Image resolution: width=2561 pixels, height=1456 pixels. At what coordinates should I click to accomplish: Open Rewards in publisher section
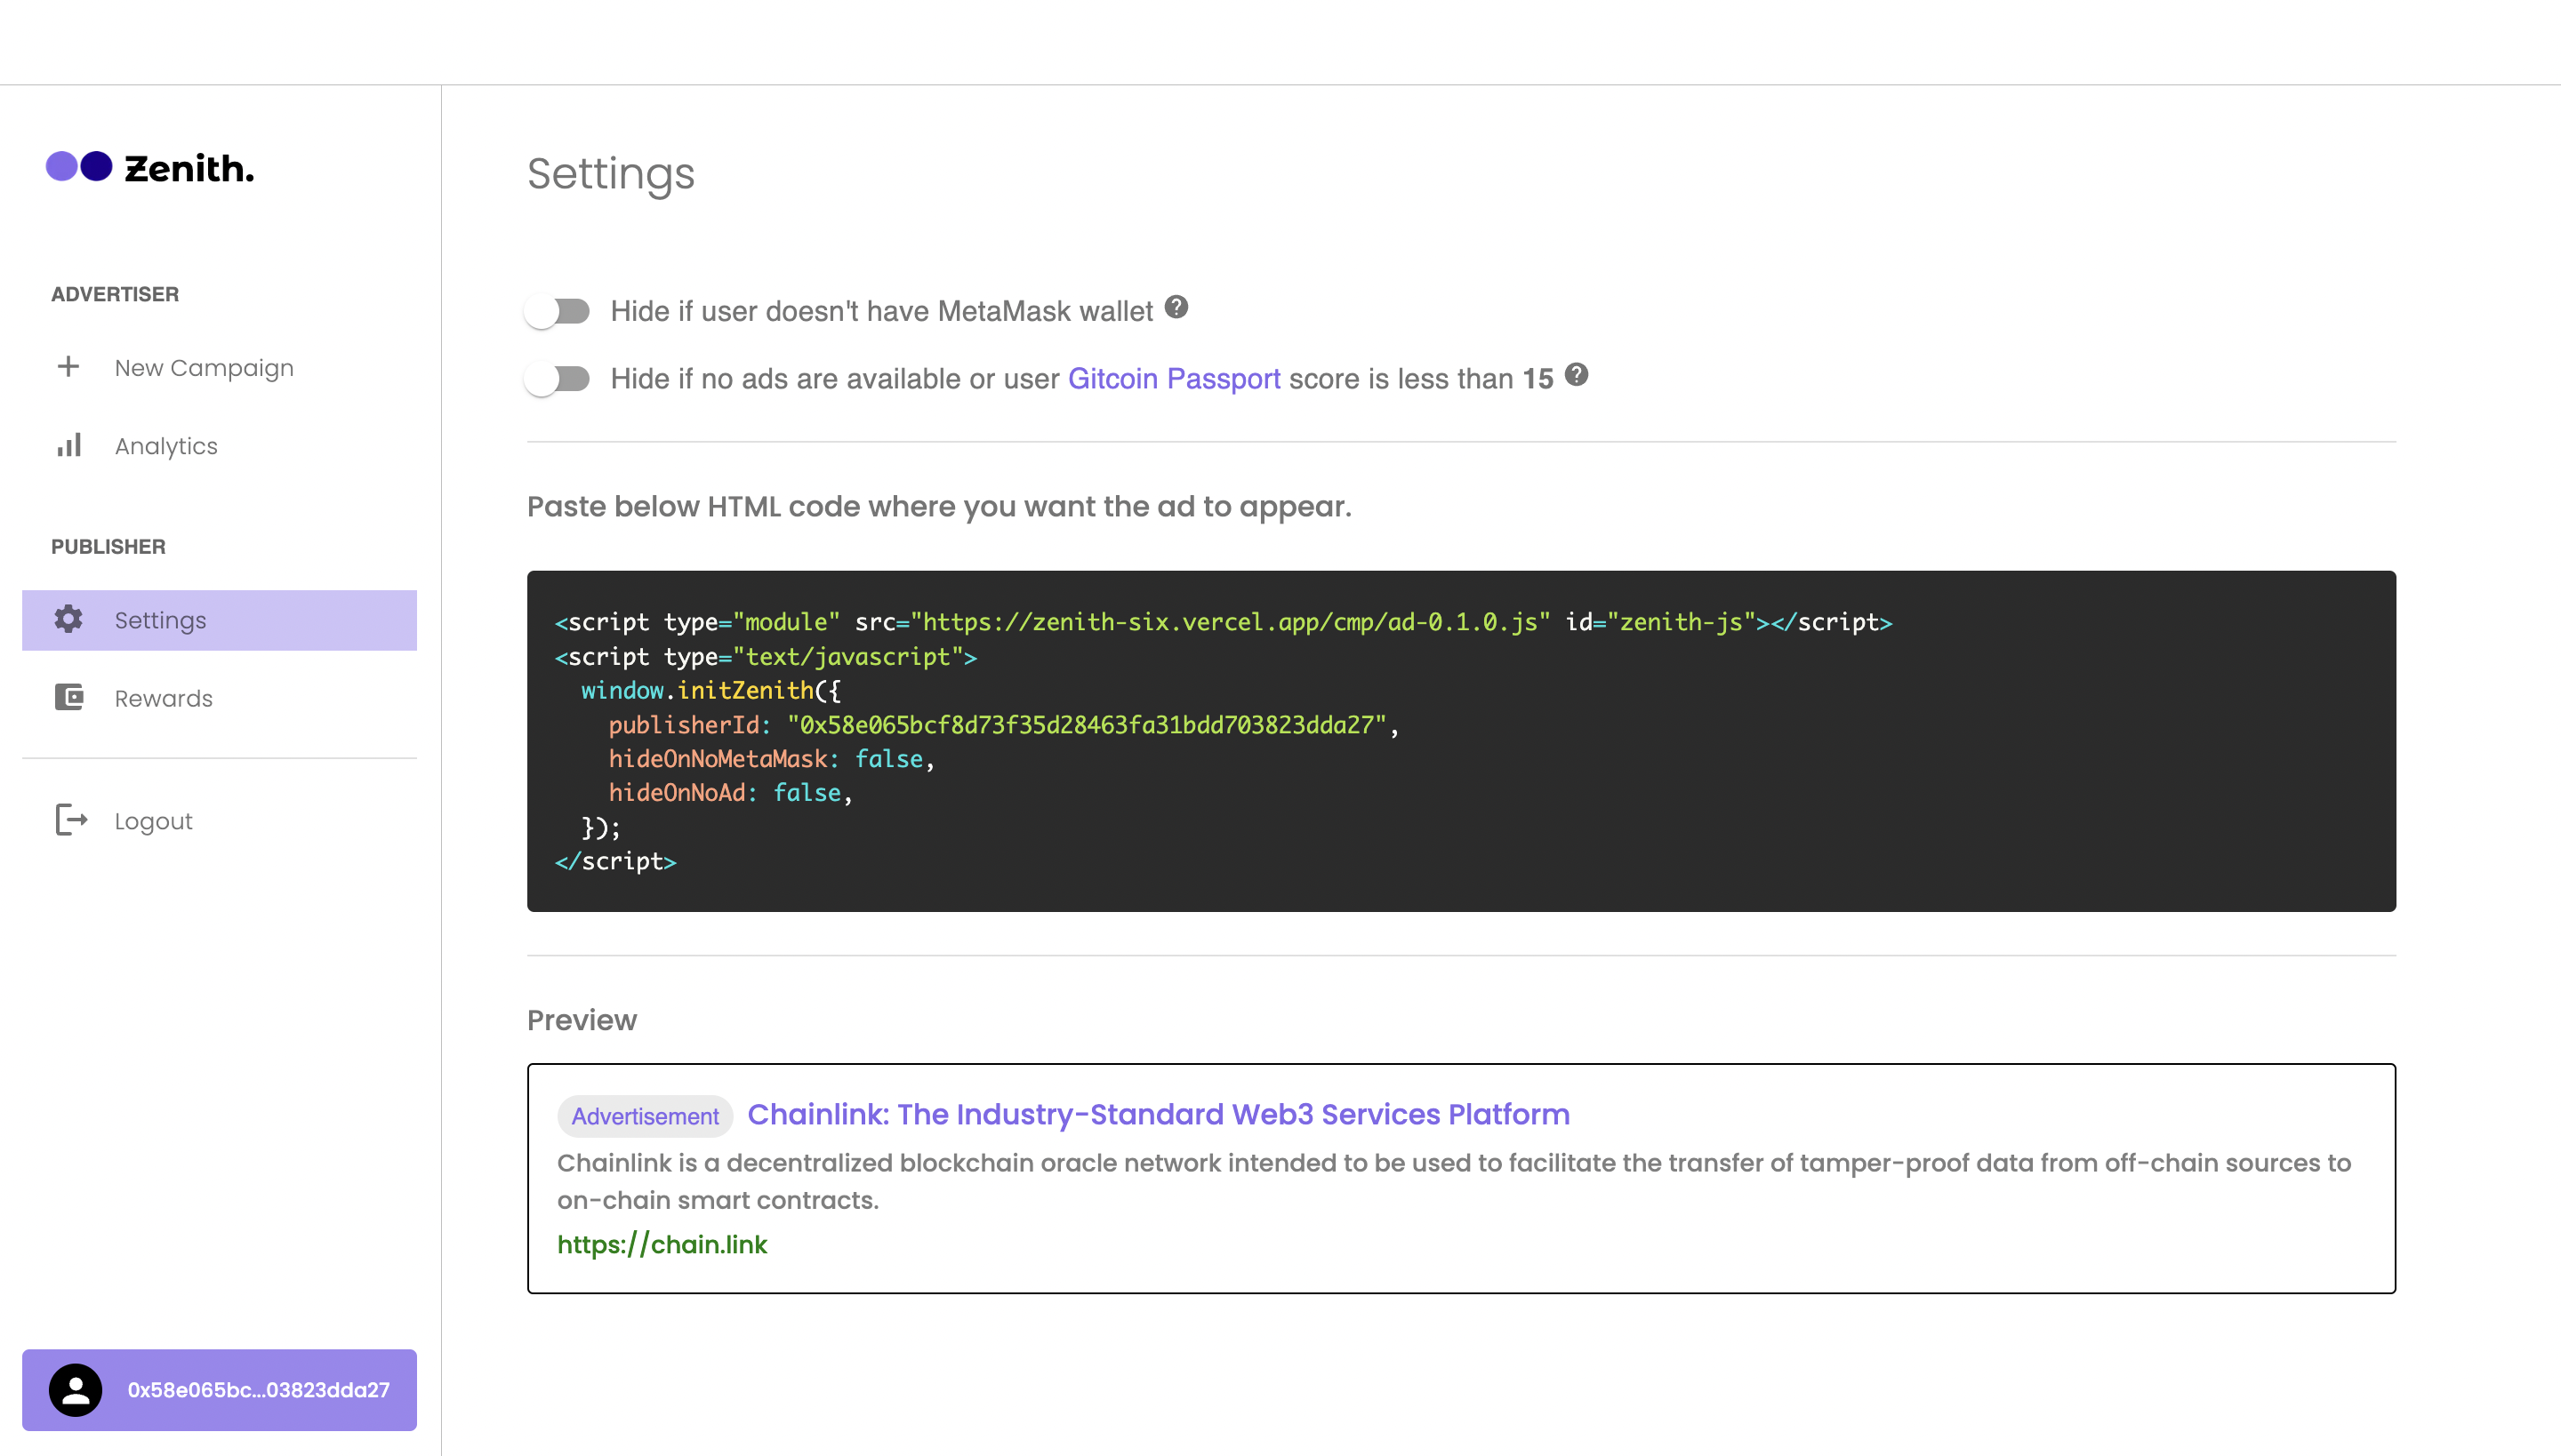click(164, 698)
